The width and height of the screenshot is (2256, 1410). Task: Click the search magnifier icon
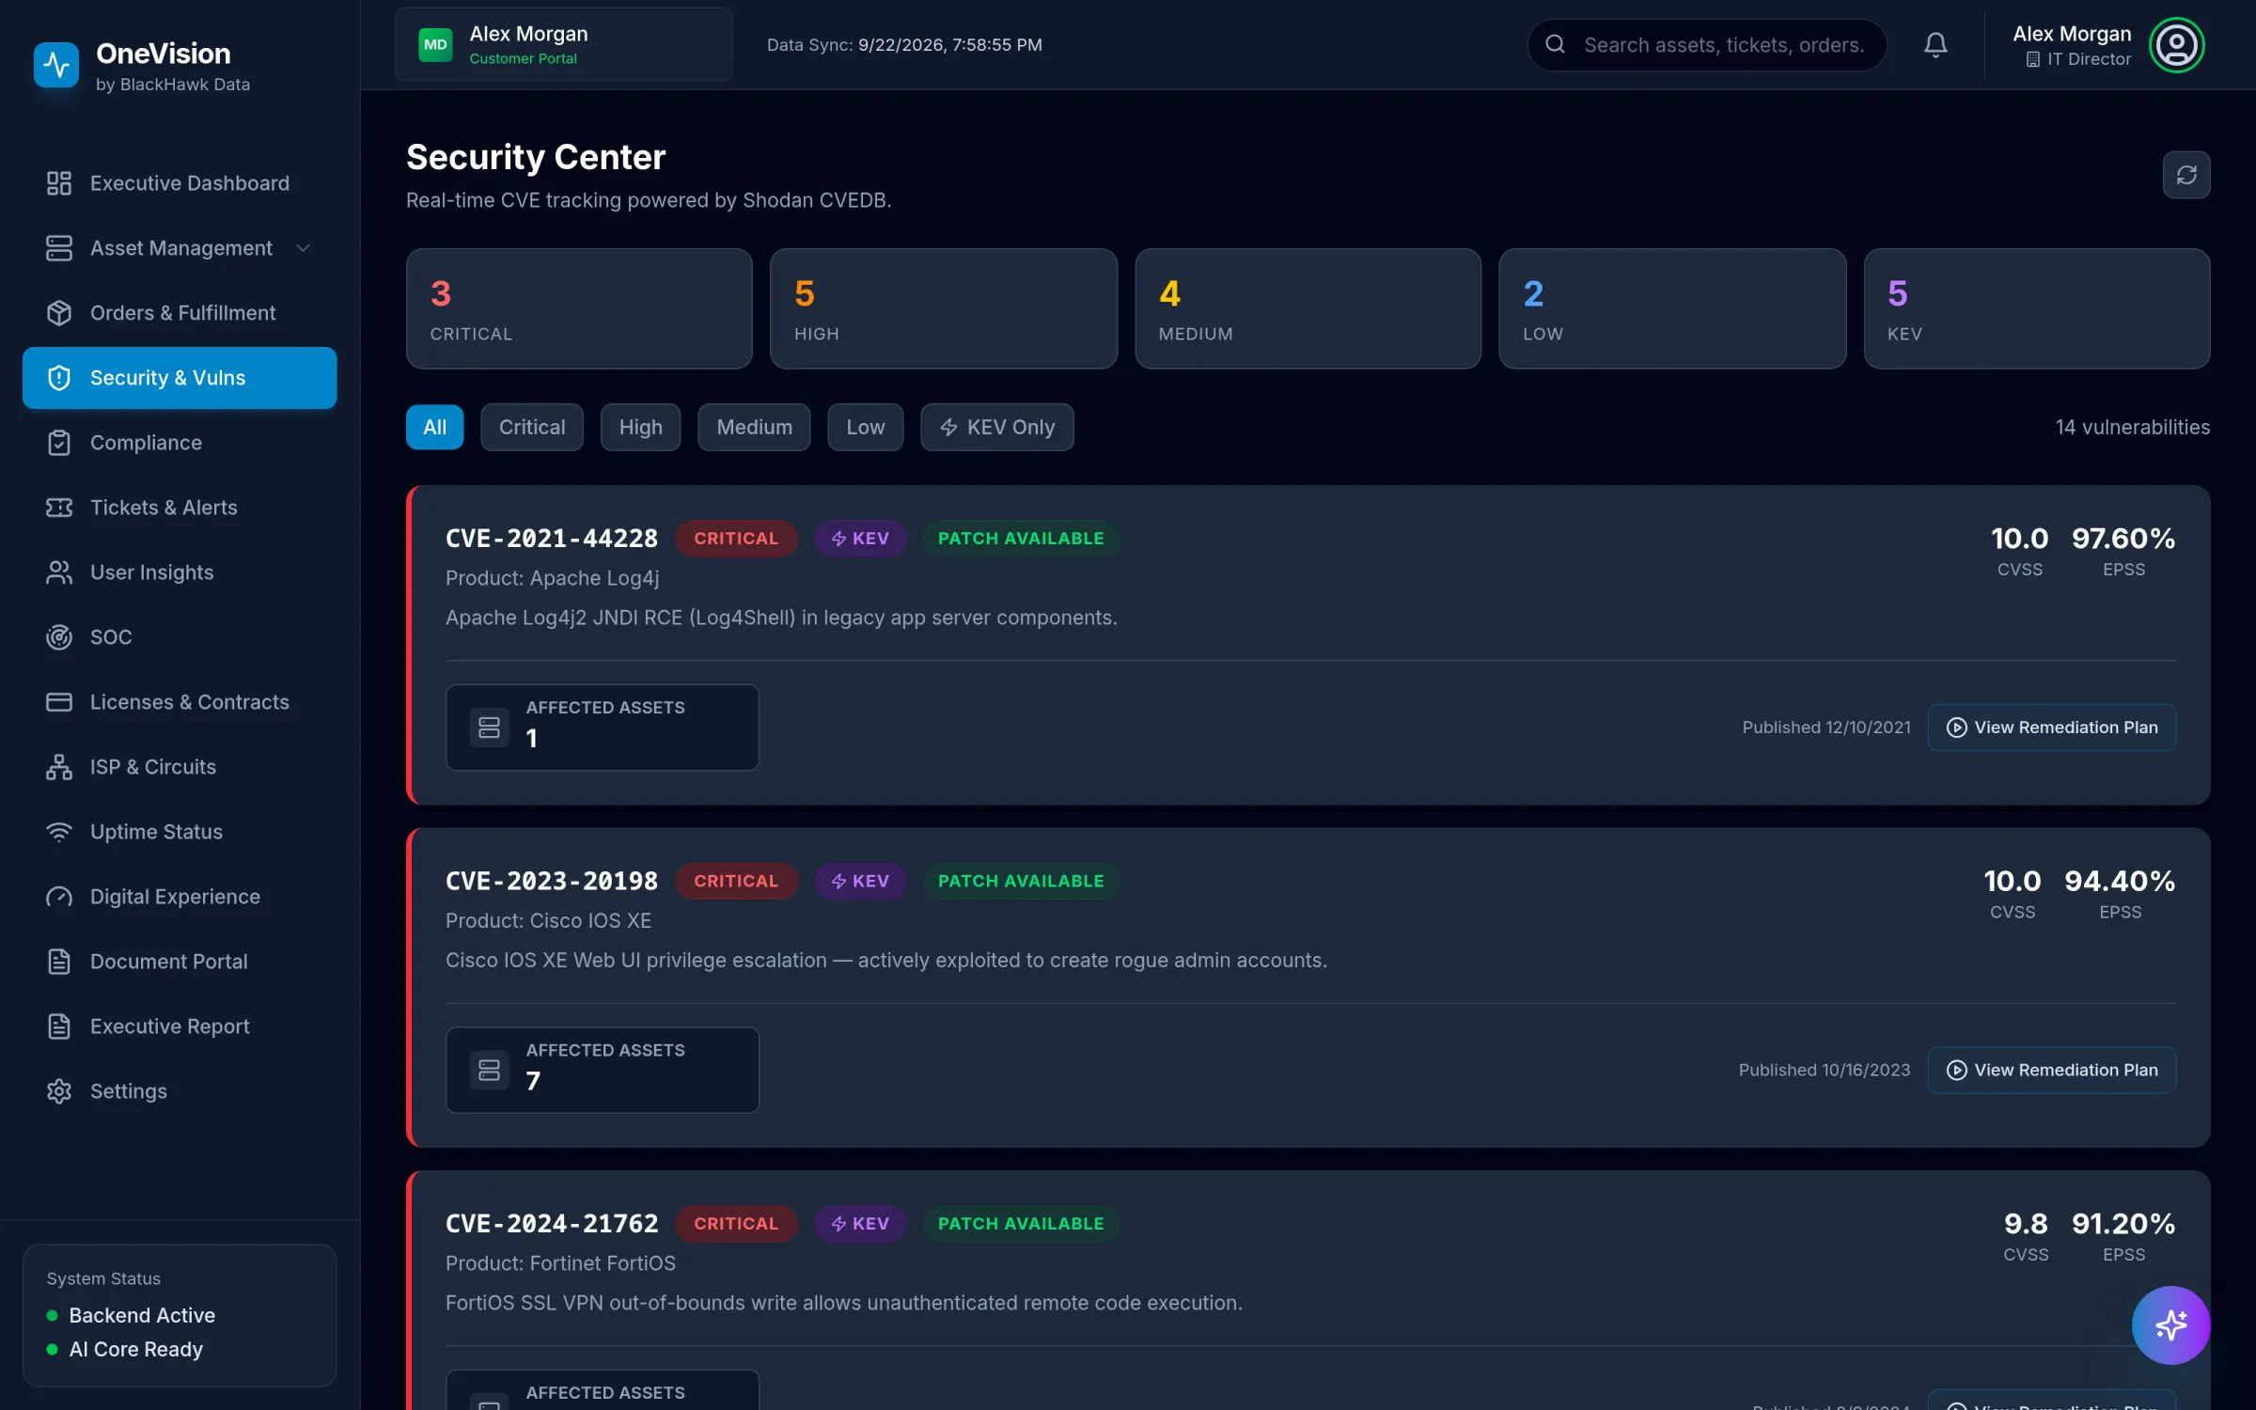pos(1556,44)
